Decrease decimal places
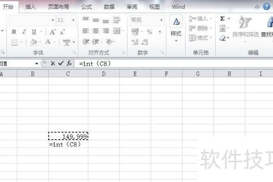This screenshot has height=182, width=273. [145, 42]
